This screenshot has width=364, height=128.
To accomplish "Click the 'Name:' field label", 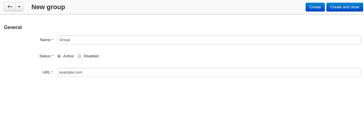I will pyautogui.click(x=46, y=40).
